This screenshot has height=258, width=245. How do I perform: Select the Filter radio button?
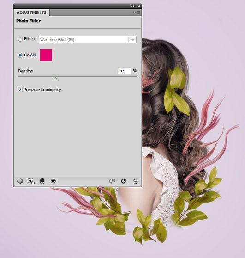click(x=20, y=39)
